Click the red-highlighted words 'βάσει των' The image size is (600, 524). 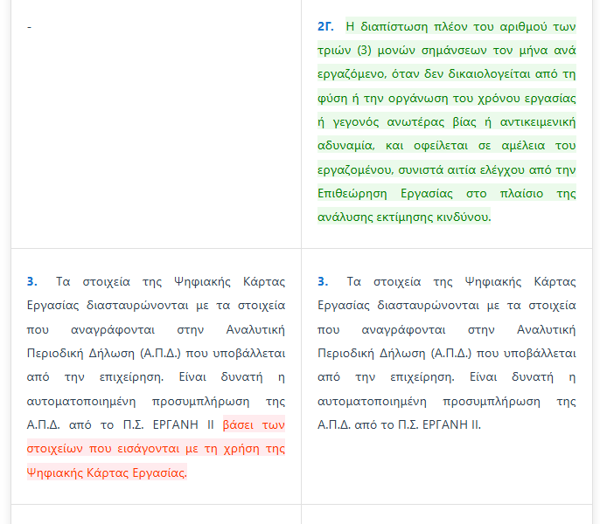254,425
